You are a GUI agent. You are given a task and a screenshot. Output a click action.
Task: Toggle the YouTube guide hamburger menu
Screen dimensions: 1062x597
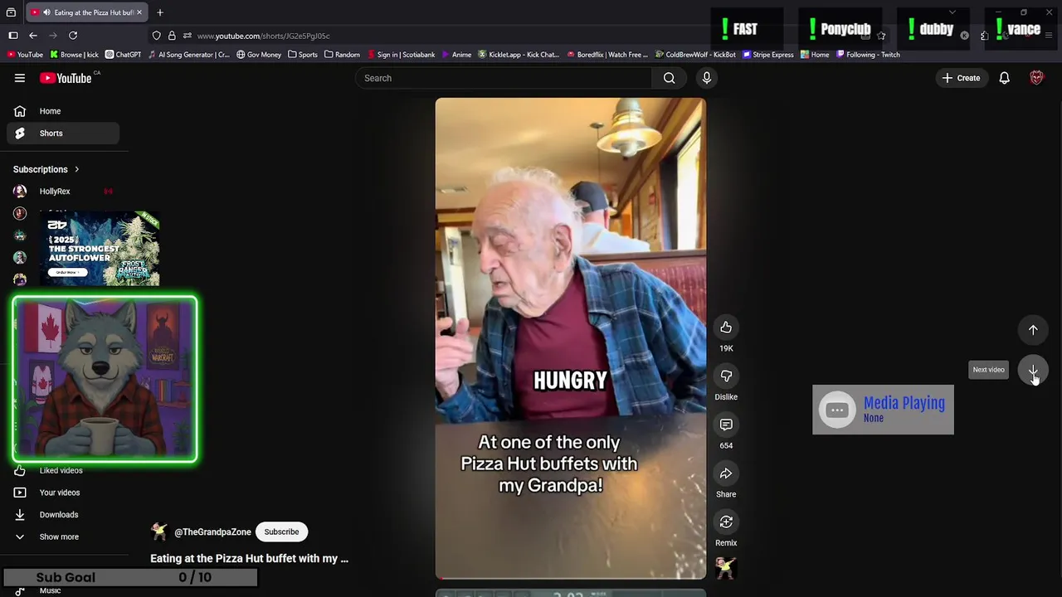click(x=20, y=78)
